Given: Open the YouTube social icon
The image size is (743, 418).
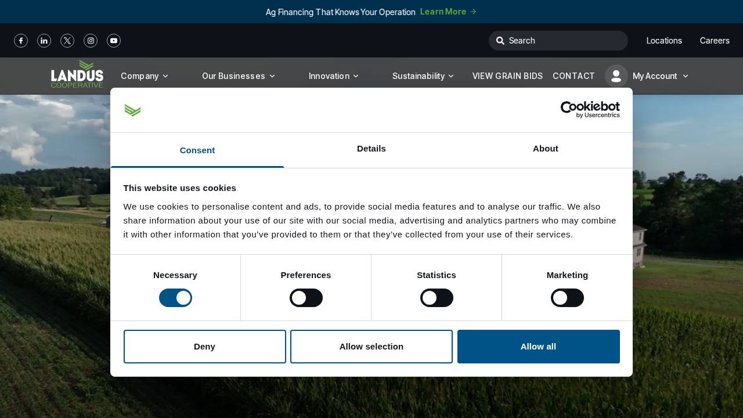Looking at the screenshot, I should [x=114, y=41].
